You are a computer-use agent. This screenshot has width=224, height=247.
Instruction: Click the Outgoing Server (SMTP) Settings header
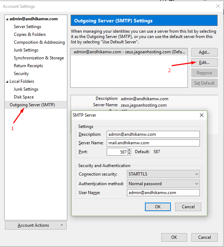144,21
